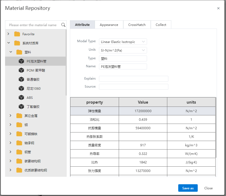The height and width of the screenshot is (196, 226).
Task: Open the CrossHatch tab
Action: pyautogui.click(x=137, y=25)
